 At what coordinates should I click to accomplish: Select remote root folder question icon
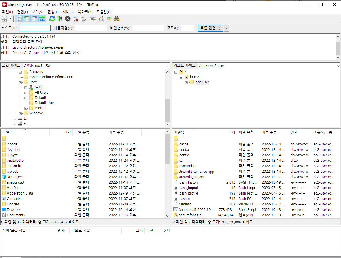coord(181,72)
